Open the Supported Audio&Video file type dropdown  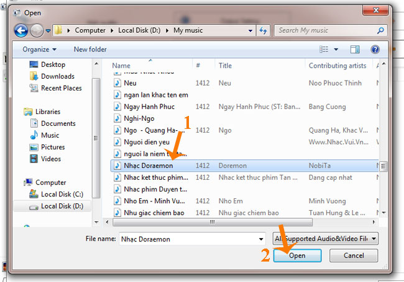326,239
